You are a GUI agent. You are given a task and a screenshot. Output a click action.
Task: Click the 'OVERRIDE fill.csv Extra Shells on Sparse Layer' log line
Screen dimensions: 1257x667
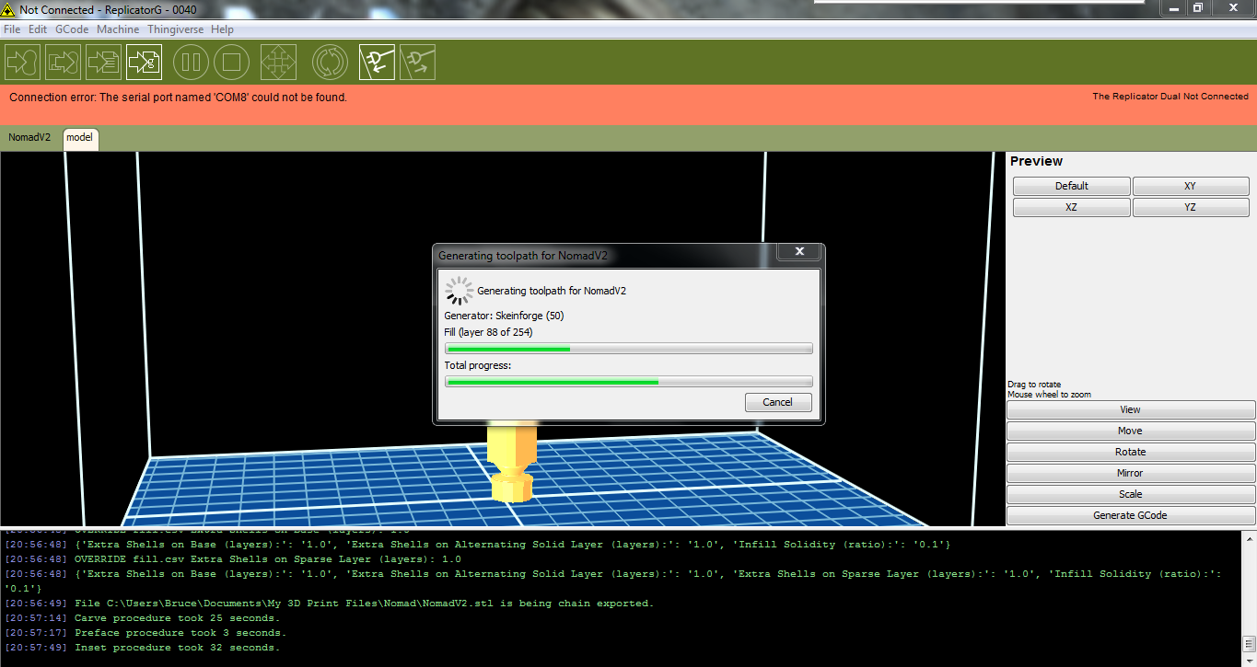click(233, 559)
